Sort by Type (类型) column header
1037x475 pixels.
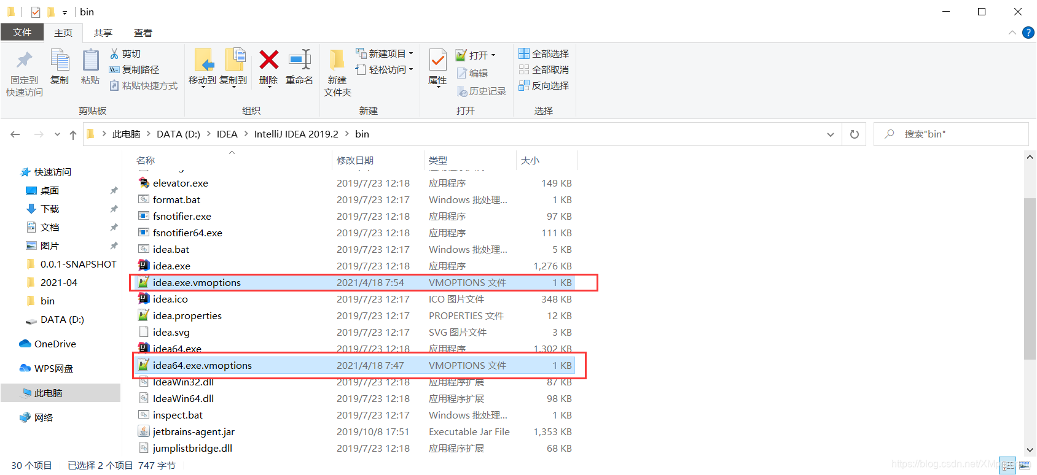click(438, 161)
